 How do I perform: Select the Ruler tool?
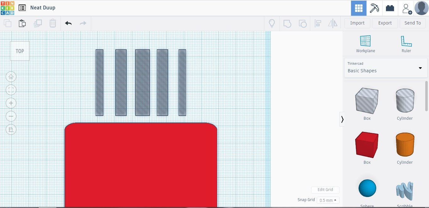(x=406, y=44)
